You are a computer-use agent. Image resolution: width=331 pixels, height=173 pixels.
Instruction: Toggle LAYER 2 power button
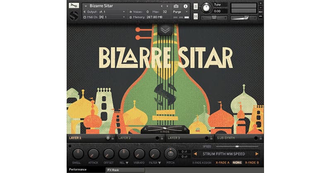[x=157, y=138]
